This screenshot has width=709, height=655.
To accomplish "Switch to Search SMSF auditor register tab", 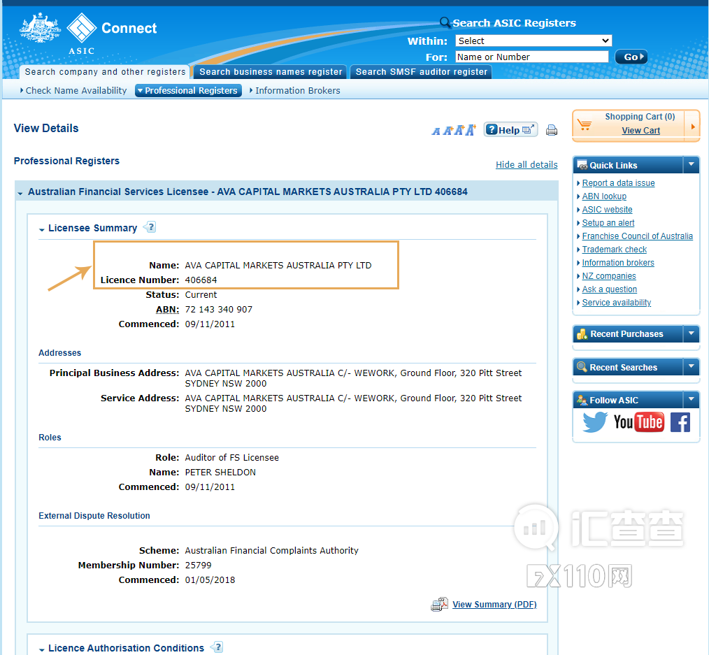I will pyautogui.click(x=421, y=72).
